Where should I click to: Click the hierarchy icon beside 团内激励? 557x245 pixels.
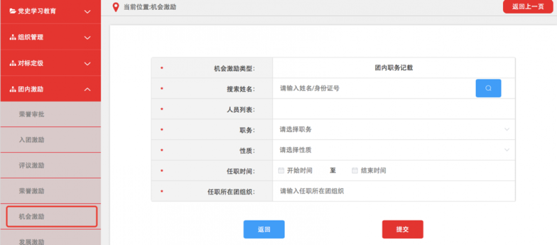pyautogui.click(x=13, y=89)
